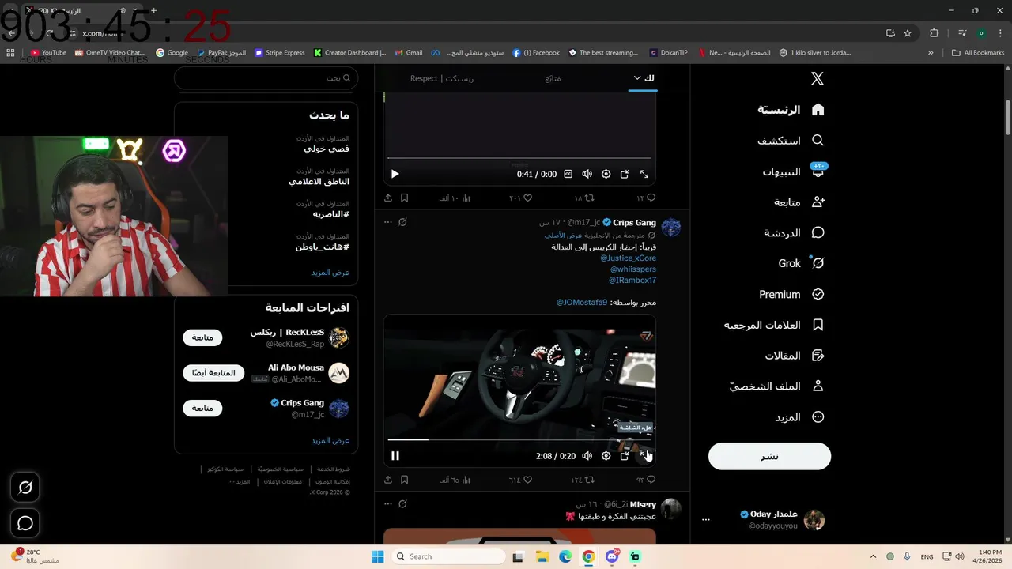Screen dimensions: 1012x569
Task: Show more (عرض المزيد) under trends
Action: (330, 272)
